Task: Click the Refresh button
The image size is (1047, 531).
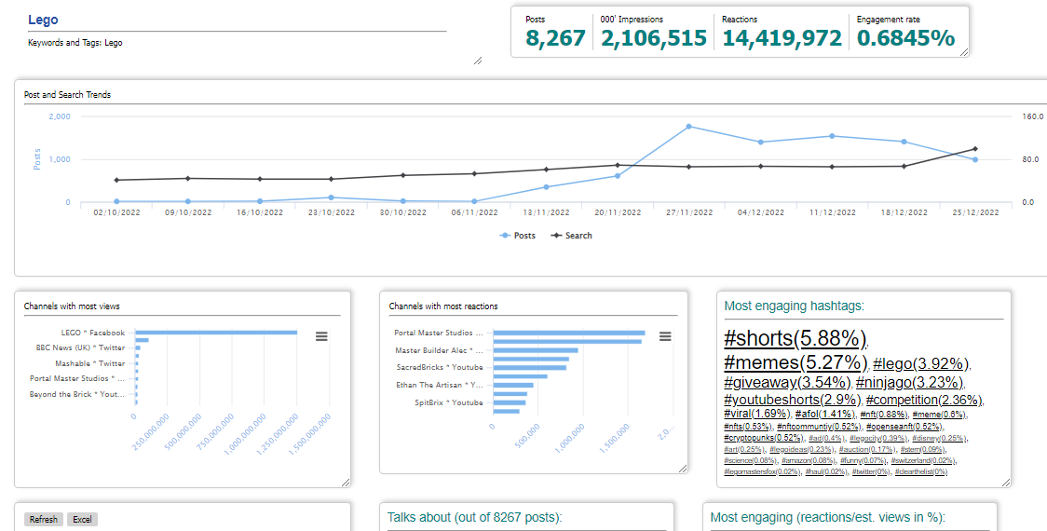Action: [x=44, y=520]
